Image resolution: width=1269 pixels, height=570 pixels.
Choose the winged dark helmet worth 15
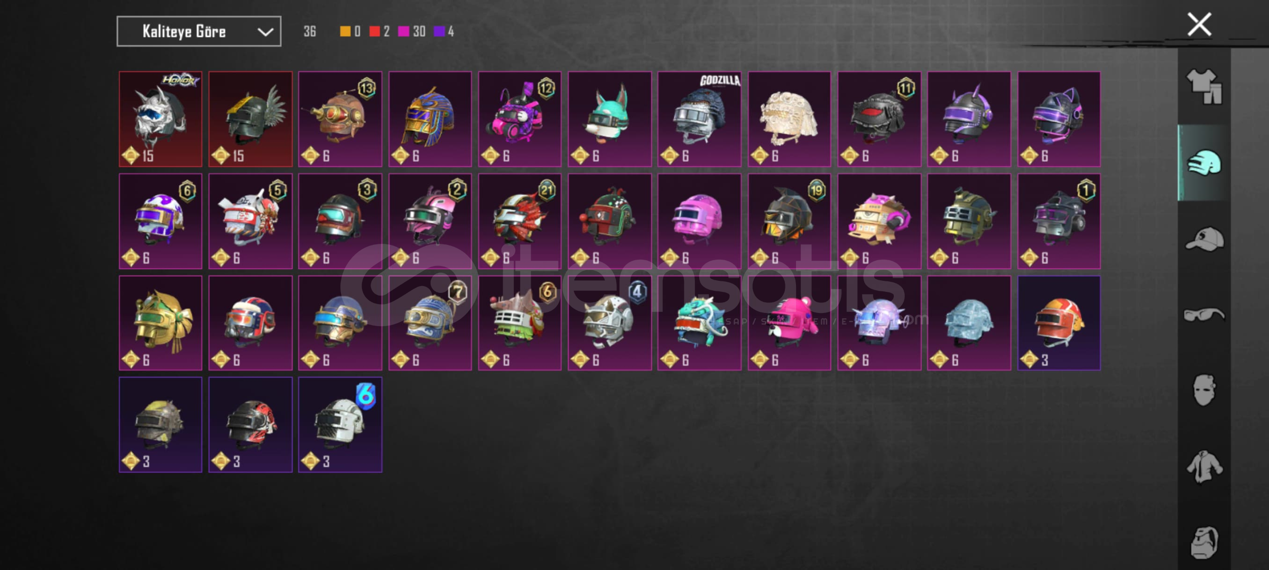point(251,119)
